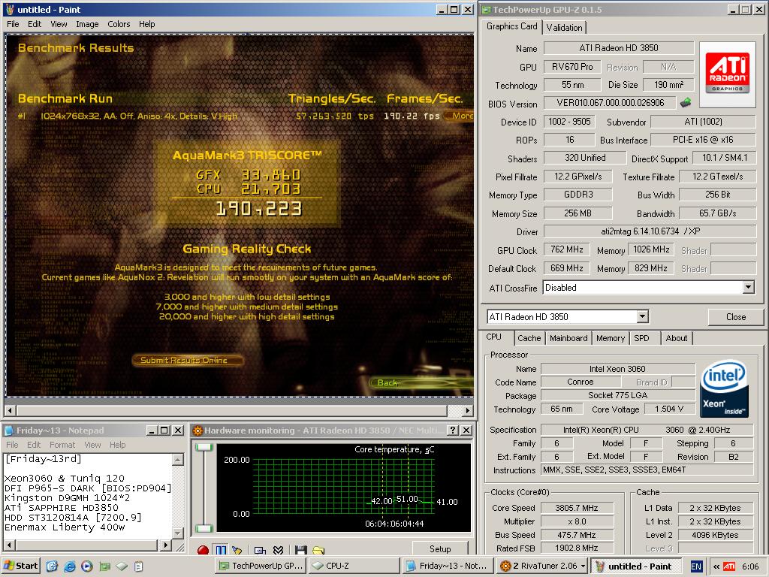This screenshot has width=769, height=577.
Task: Click the open folder icon in Hardware monitoring
Action: [x=318, y=550]
